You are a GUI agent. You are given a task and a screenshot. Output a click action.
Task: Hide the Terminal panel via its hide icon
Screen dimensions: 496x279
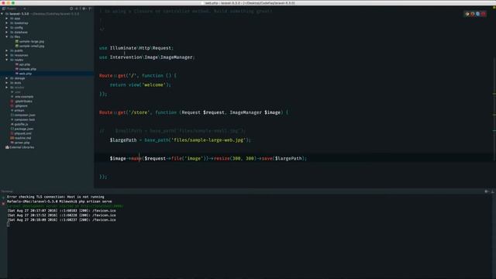pyautogui.click(x=493, y=191)
